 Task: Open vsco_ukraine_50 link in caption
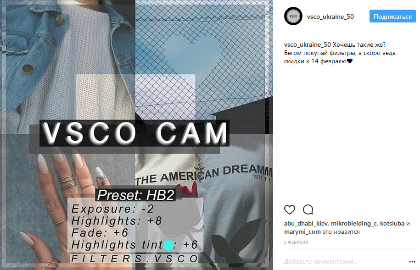[308, 44]
